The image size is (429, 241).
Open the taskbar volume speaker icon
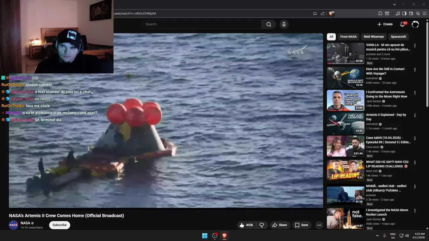(x=407, y=236)
